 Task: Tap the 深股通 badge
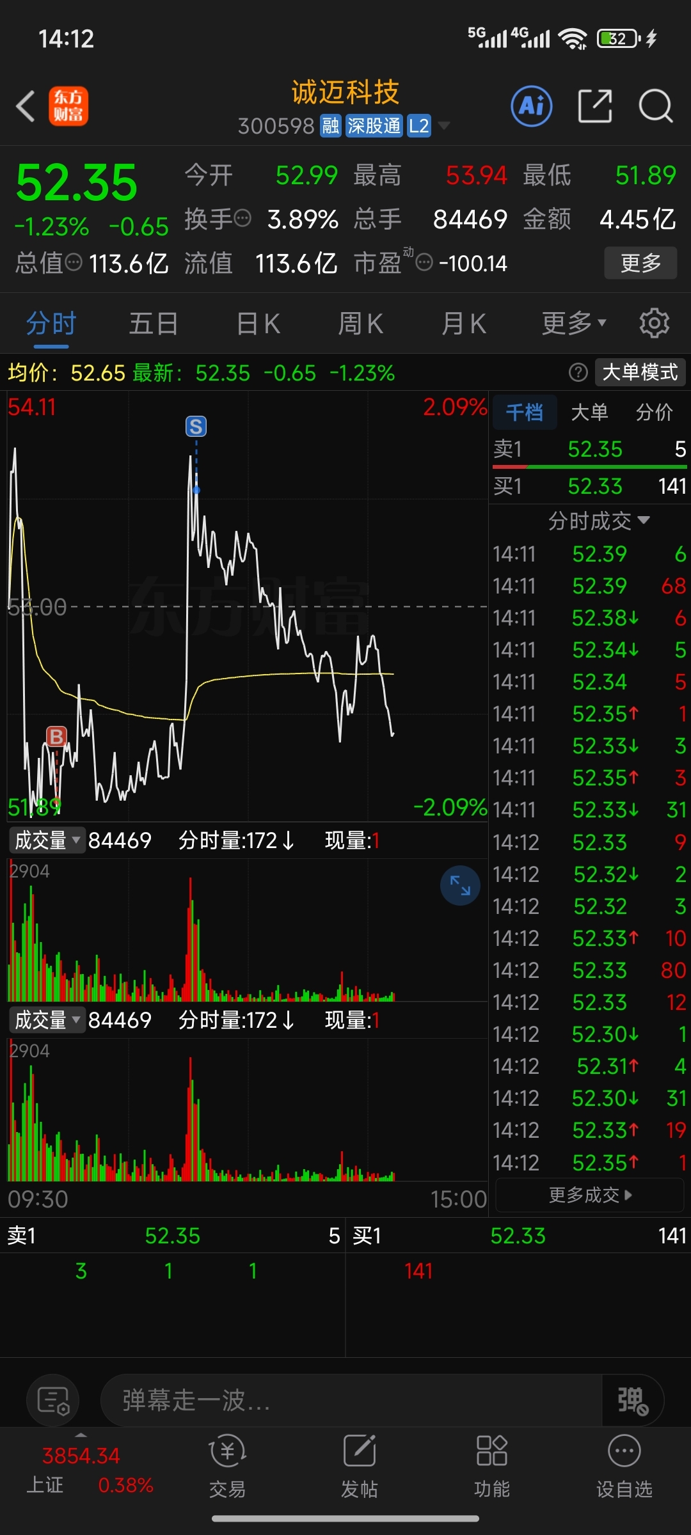tap(374, 126)
